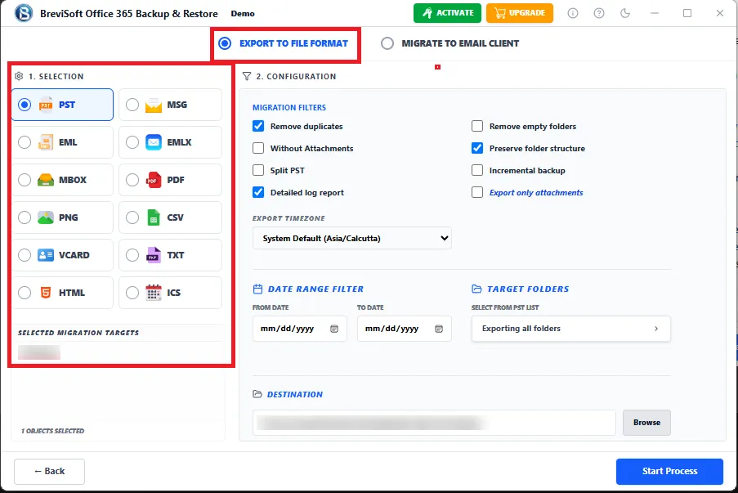Select the VCARD radio button
The height and width of the screenshot is (493, 738).
(25, 255)
